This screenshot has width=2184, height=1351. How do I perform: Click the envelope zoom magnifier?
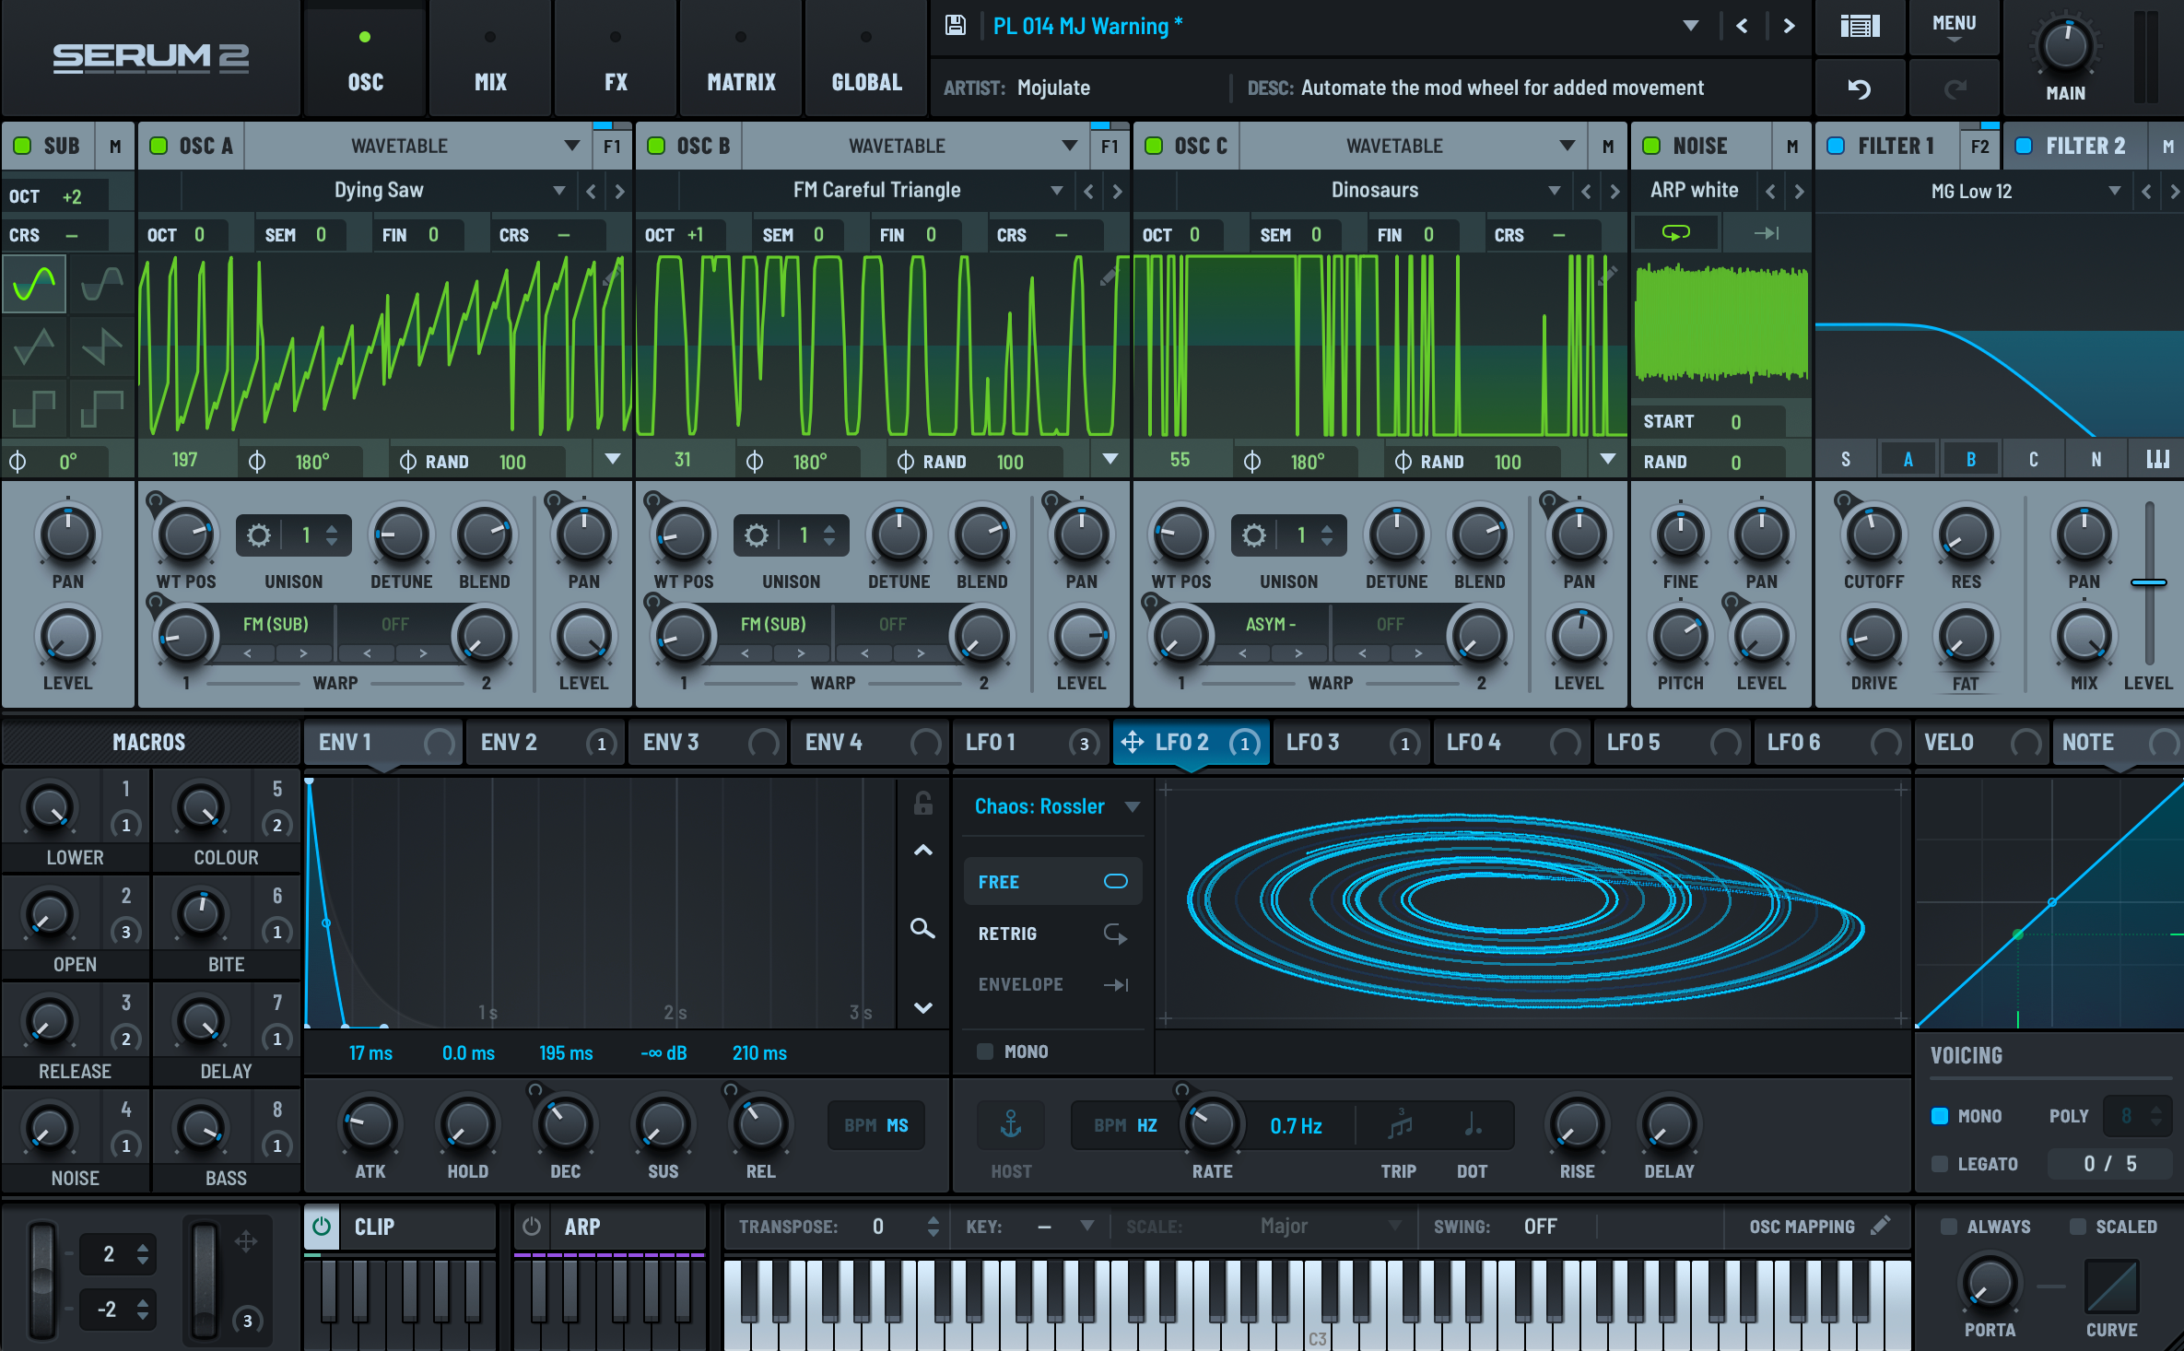click(922, 928)
